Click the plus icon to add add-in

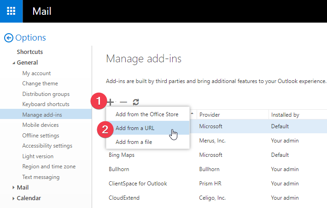point(111,102)
